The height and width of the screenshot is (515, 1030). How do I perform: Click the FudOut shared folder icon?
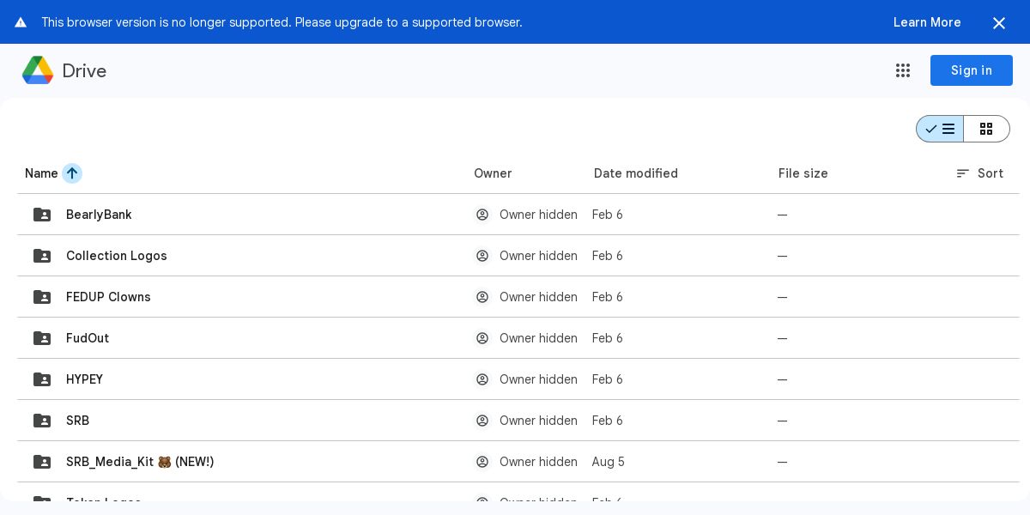point(42,338)
